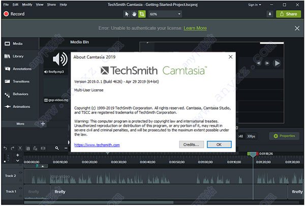Screen dimensions: 305x206
Task: Open the Behaviors tab
Action: (x=20, y=94)
